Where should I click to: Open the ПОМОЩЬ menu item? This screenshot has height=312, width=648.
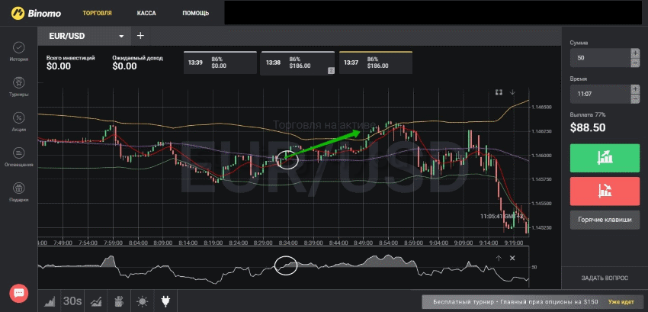(x=196, y=13)
